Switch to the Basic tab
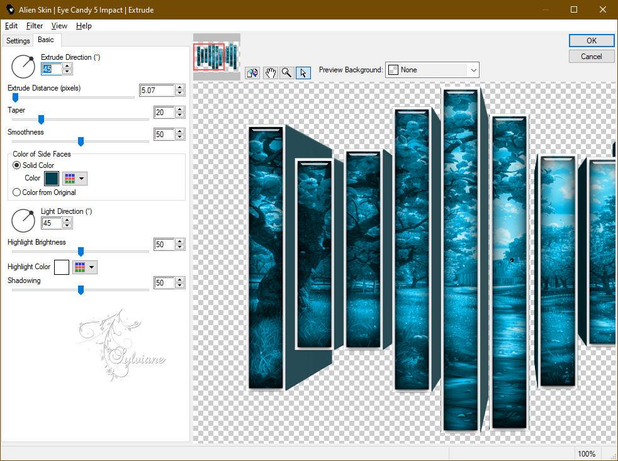Image resolution: width=618 pixels, height=461 pixels. pyautogui.click(x=46, y=40)
